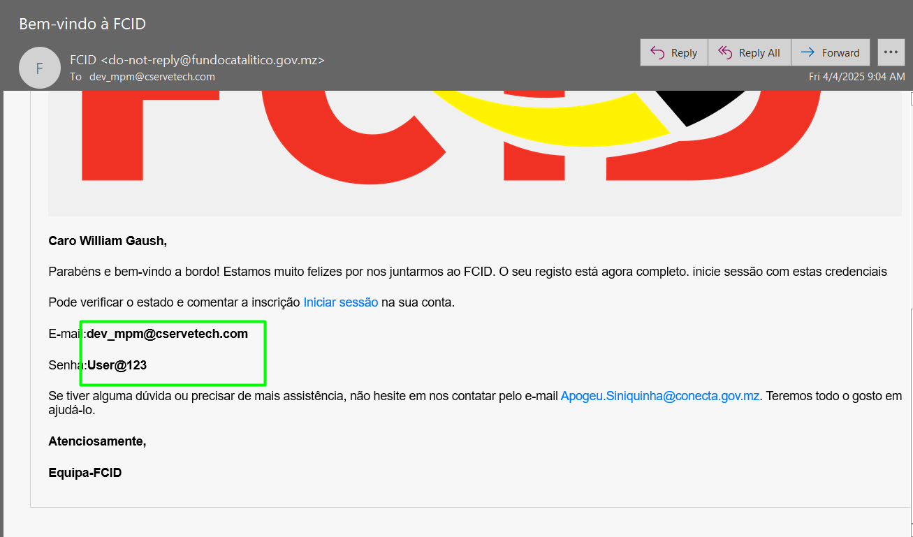Click the FCID logo banner image
The height and width of the screenshot is (537, 913).
pyautogui.click(x=475, y=153)
